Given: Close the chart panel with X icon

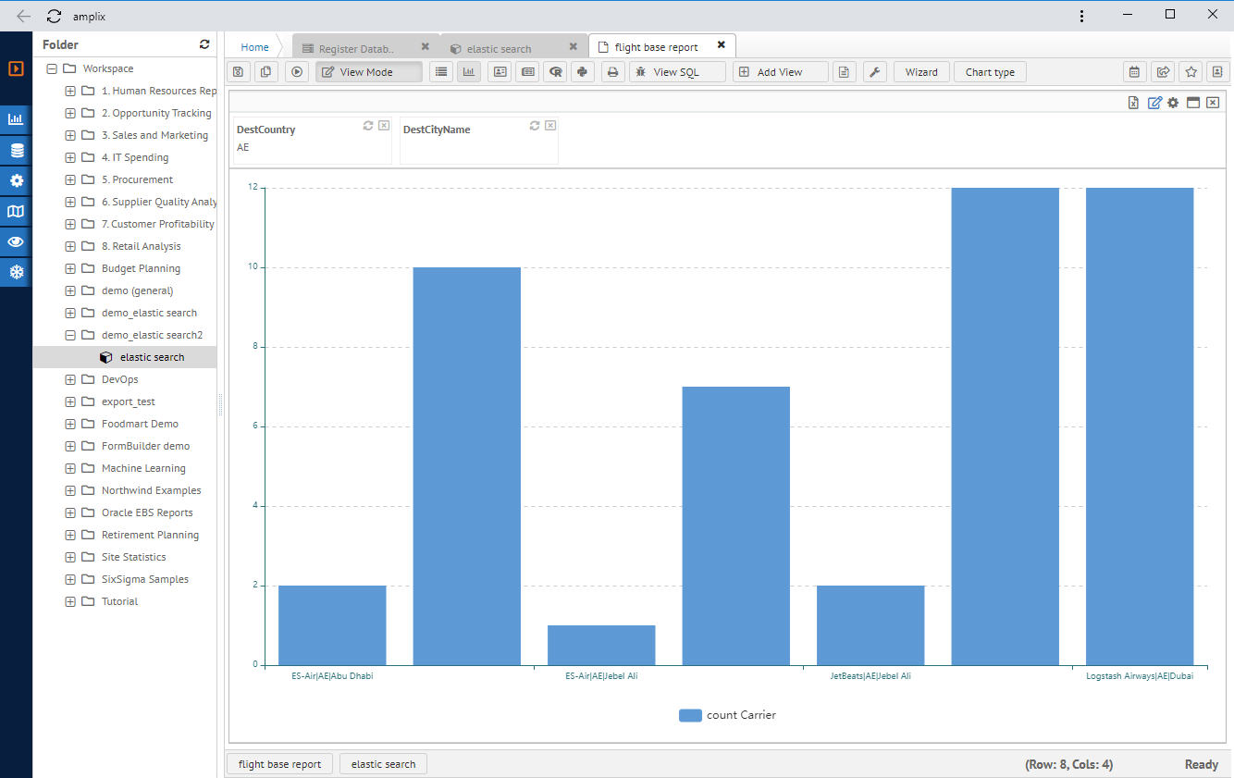Looking at the screenshot, I should [1213, 103].
